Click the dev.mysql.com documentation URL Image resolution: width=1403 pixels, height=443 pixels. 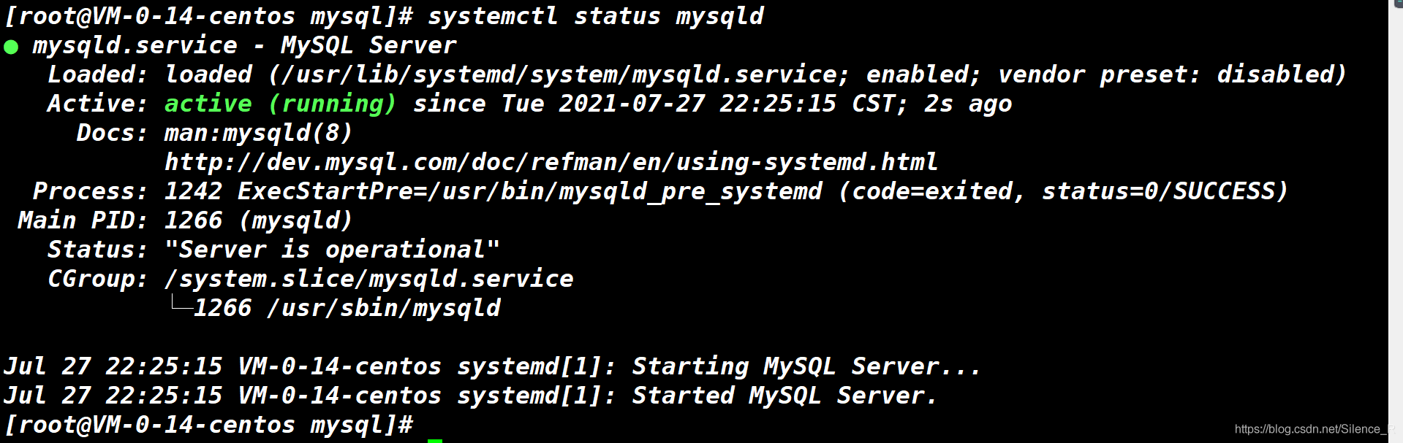tap(551, 162)
